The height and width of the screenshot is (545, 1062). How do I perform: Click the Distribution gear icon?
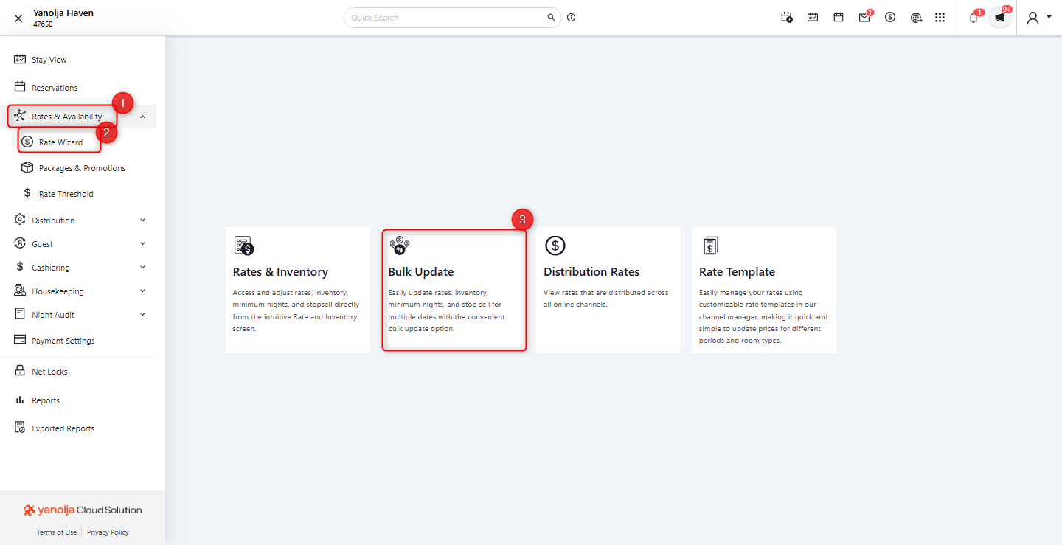pyautogui.click(x=20, y=219)
